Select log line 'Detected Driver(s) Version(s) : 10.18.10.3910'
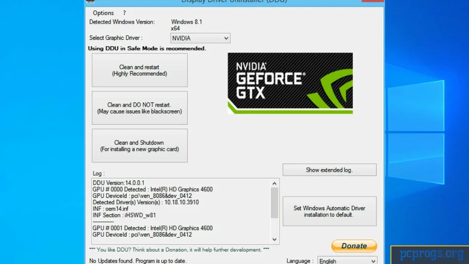The image size is (469, 264). pos(146,202)
